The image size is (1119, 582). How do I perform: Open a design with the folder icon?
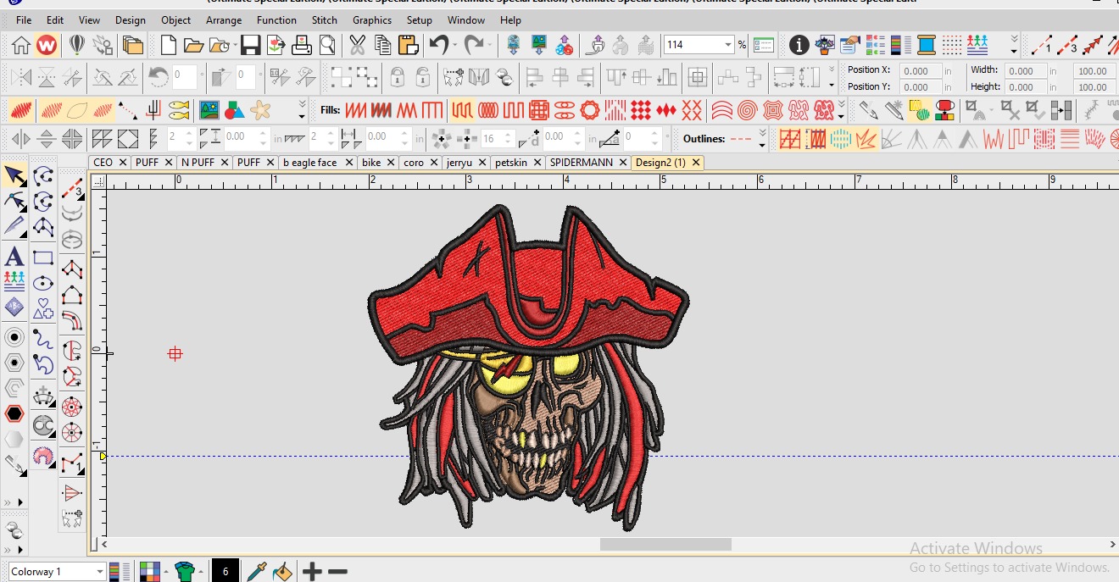[193, 45]
